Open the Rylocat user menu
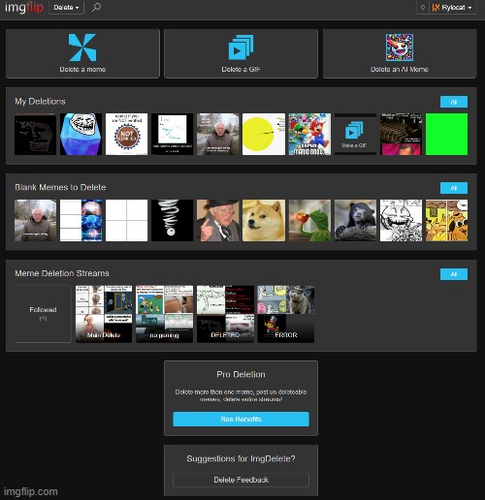 452,8
